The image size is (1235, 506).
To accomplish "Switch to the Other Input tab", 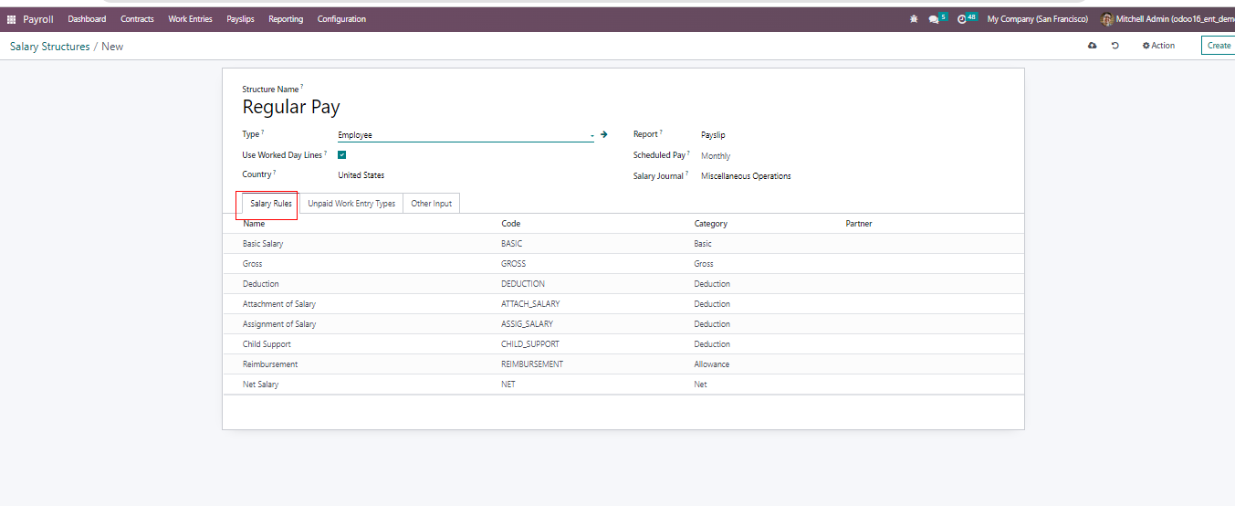I will click(431, 204).
